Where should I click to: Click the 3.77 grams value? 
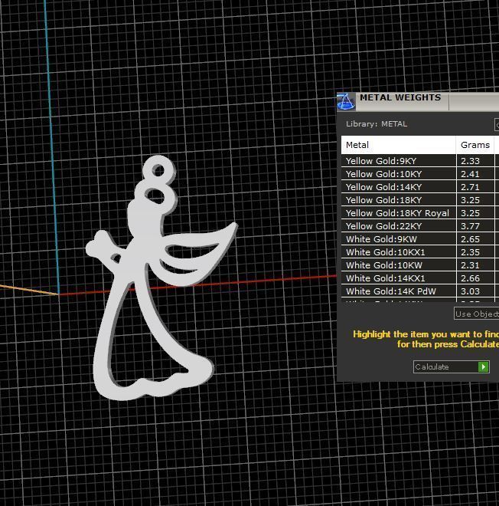pos(470,226)
